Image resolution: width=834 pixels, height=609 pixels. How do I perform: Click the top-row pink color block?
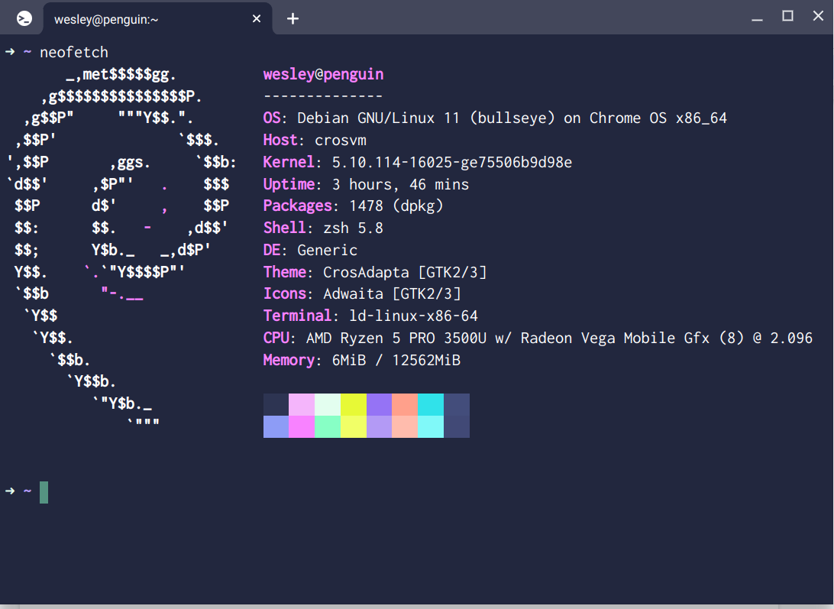click(302, 404)
